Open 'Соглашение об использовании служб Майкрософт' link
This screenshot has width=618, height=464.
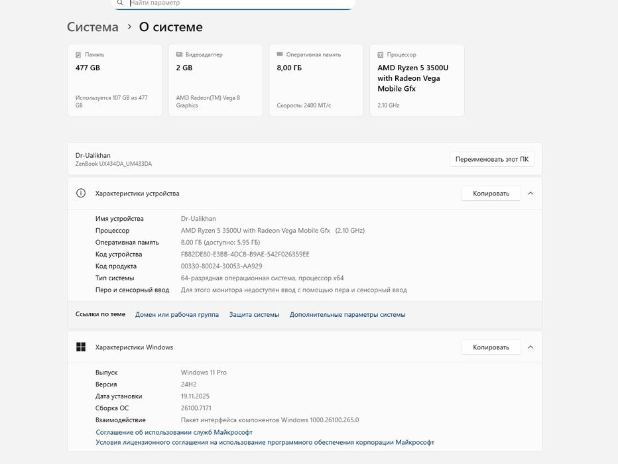174,432
